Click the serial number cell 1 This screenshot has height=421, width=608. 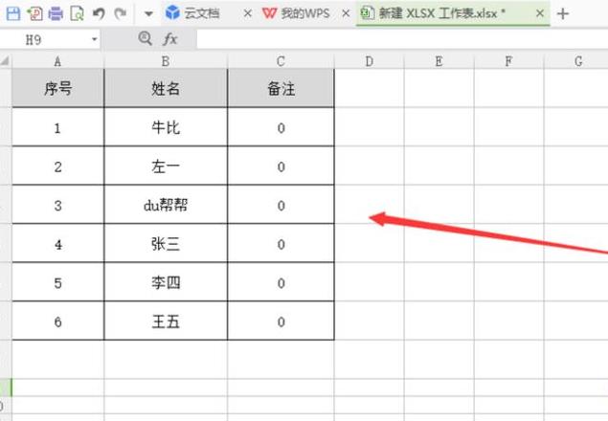click(57, 127)
